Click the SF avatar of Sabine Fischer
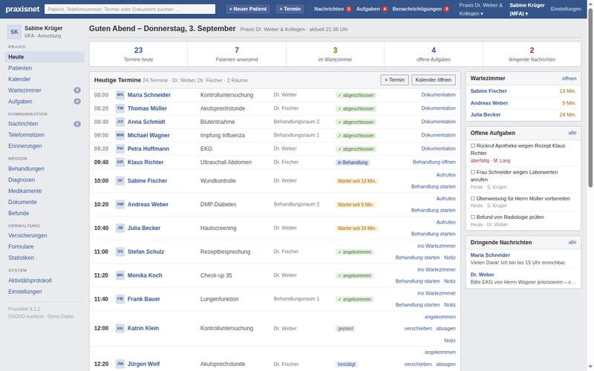 120,180
